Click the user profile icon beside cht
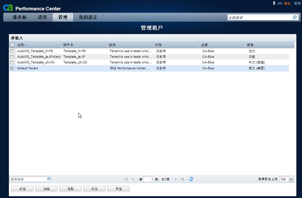302x198 pixels. [x=274, y=3]
